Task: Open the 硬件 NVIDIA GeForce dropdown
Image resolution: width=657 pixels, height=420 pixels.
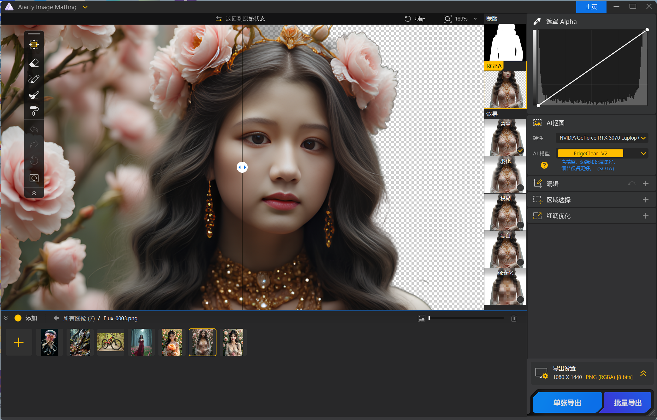Action: coord(602,138)
